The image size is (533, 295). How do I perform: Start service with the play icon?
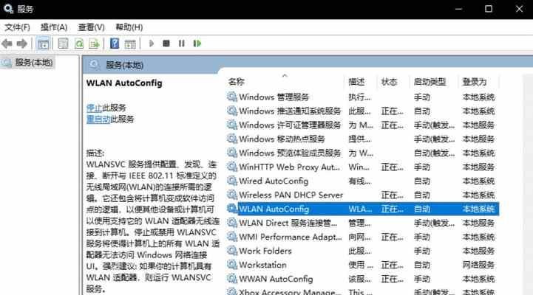[152, 44]
